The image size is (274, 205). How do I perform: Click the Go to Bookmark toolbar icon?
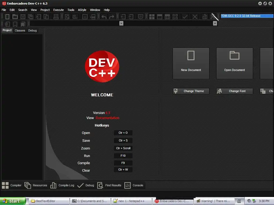[23, 24]
